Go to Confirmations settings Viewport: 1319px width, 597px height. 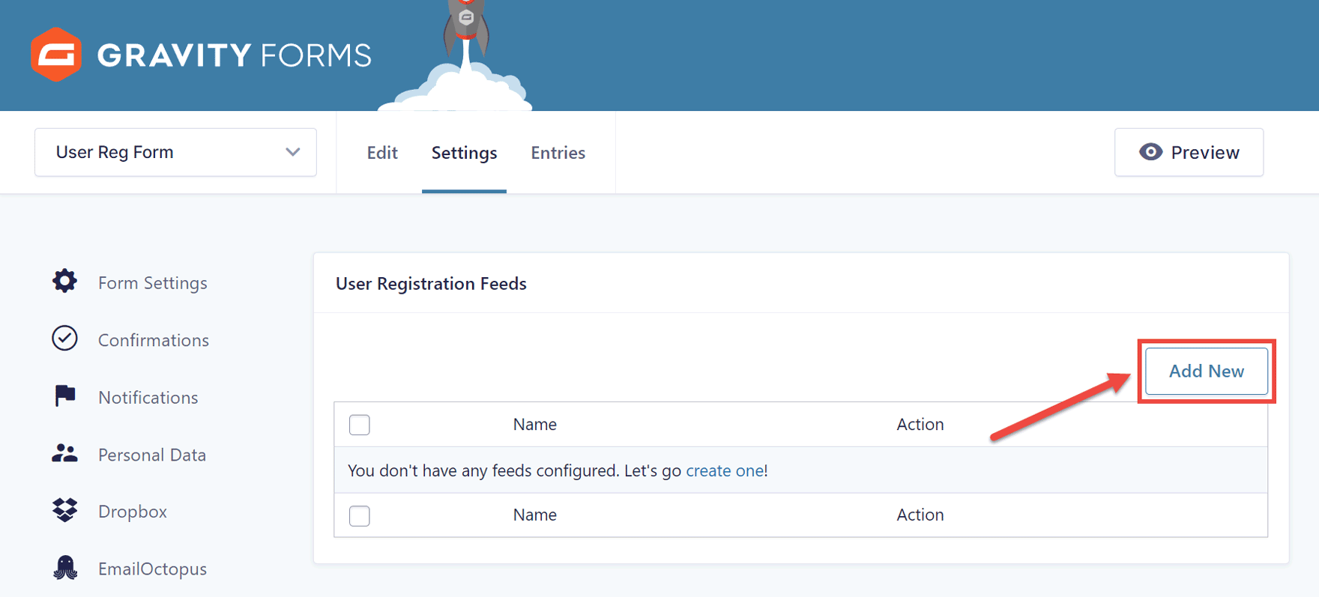154,340
